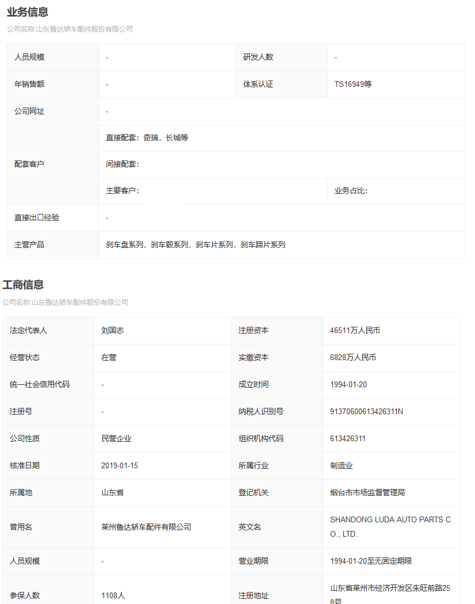Click the 直接出口经验 label
The width and height of the screenshot is (475, 604).
click(x=37, y=217)
